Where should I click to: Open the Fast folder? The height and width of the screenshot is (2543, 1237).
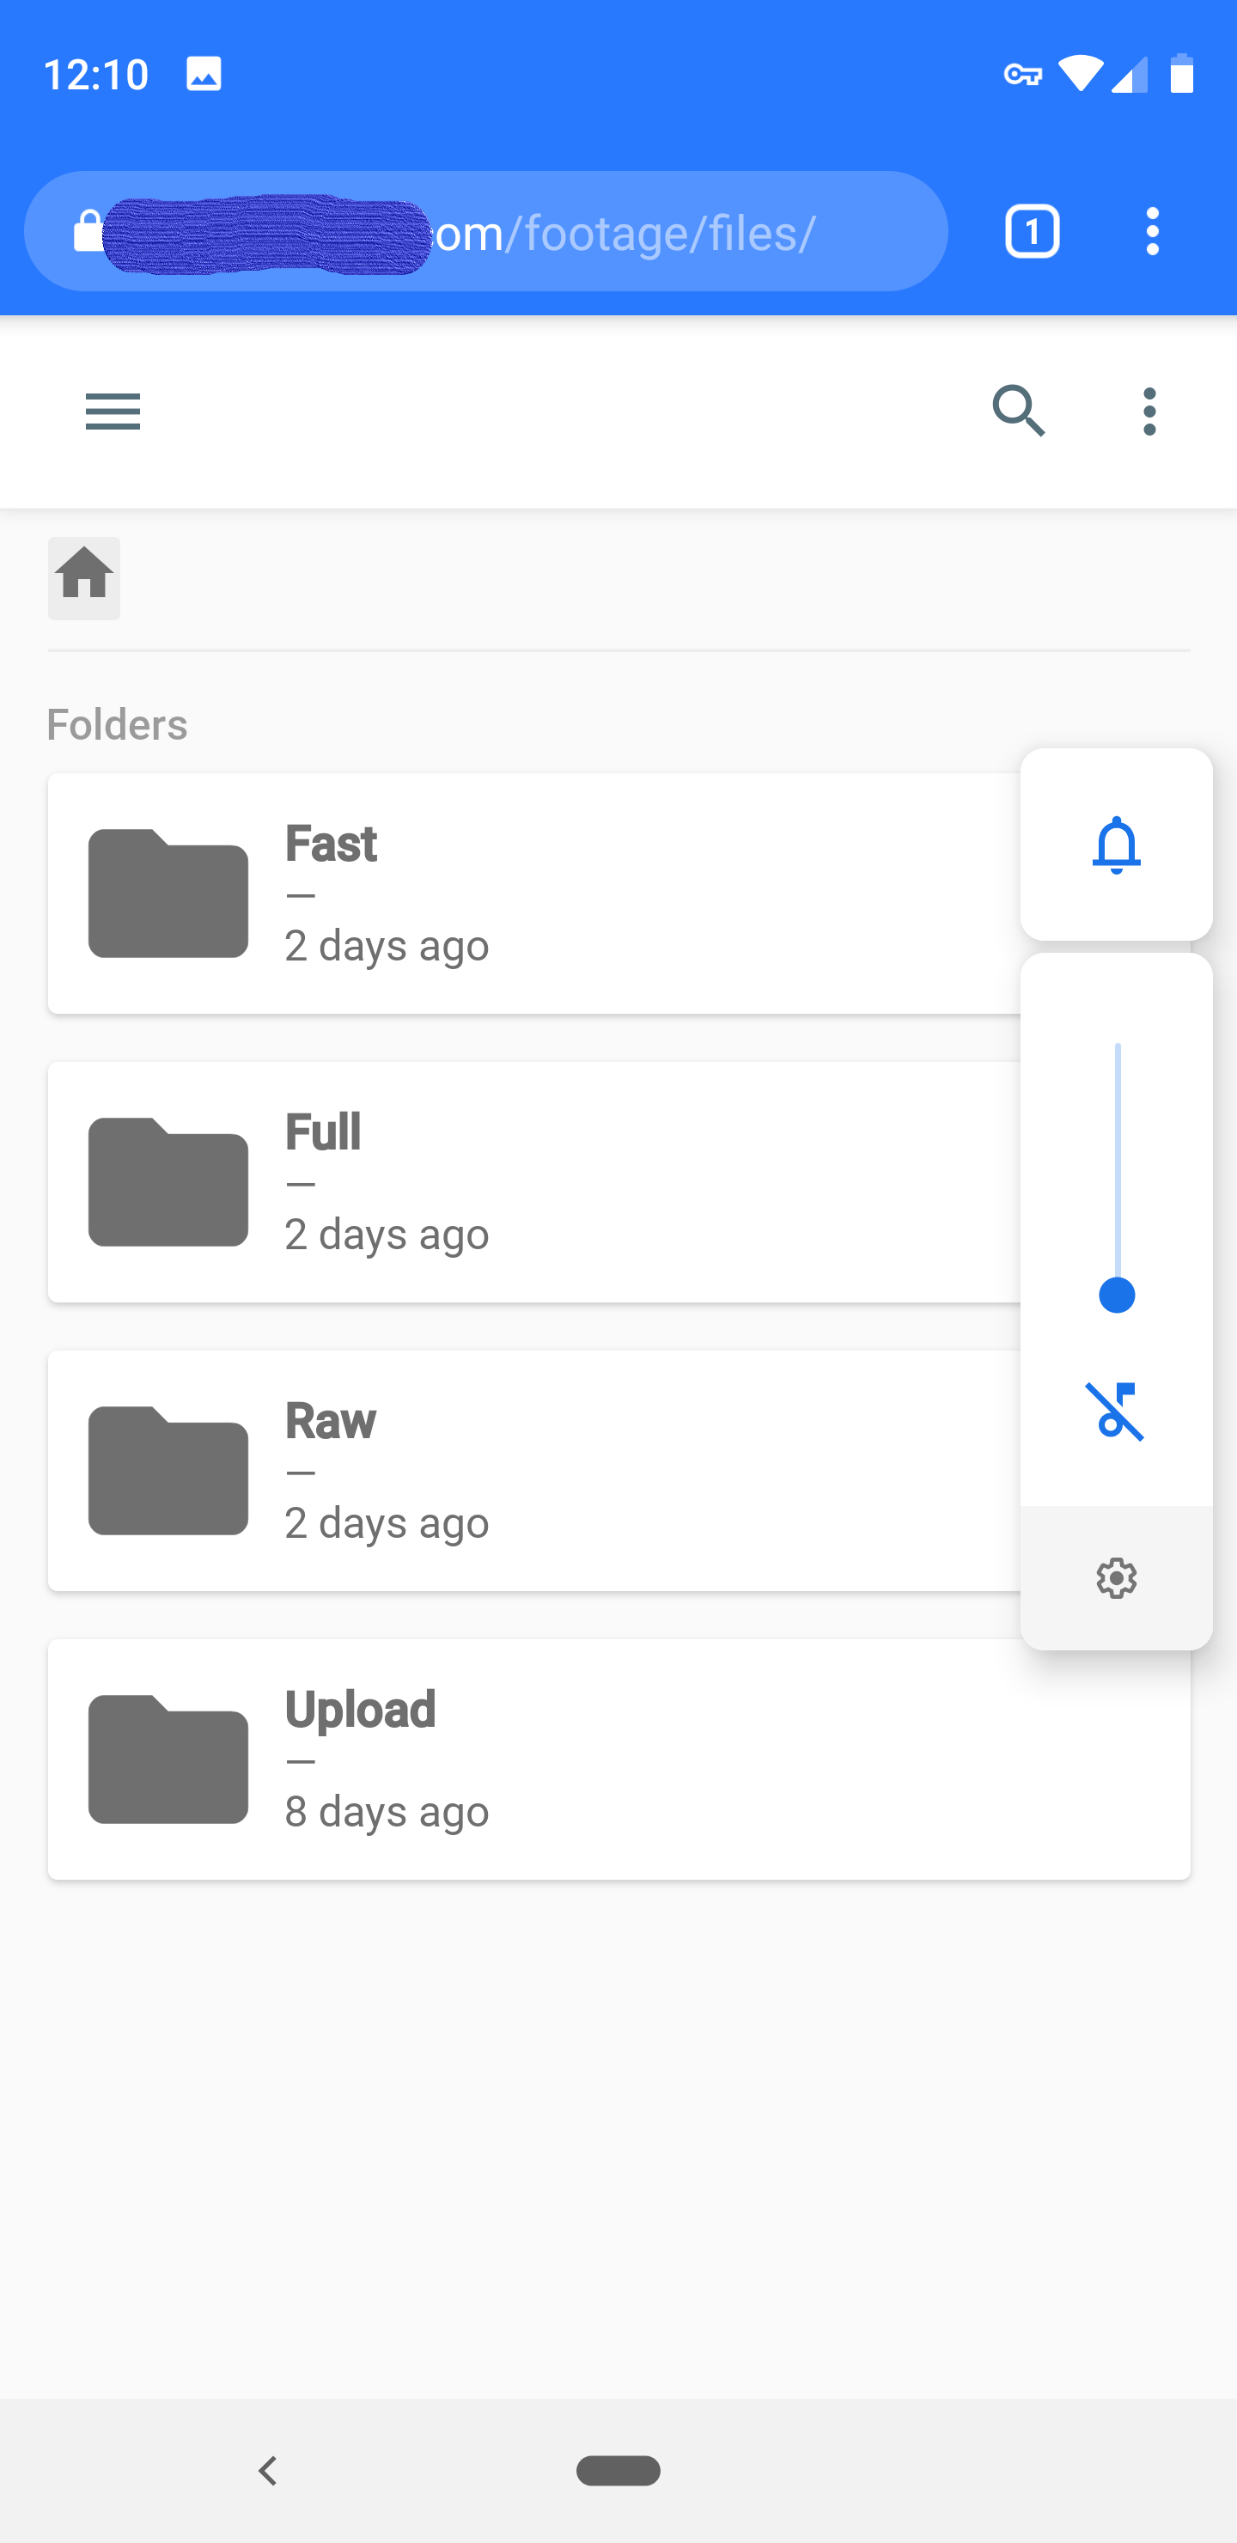coord(533,893)
